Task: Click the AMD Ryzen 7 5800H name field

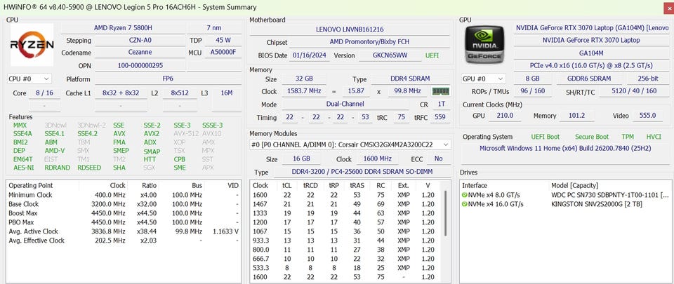Action: tap(123, 27)
